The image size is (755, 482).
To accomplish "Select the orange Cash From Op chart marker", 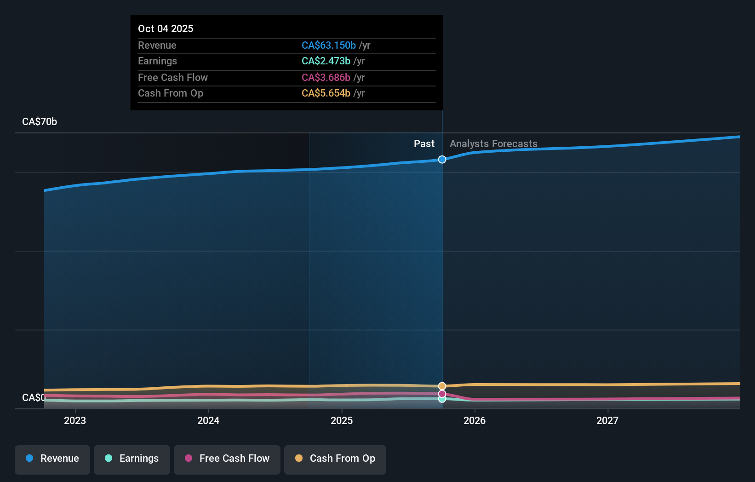I will pyautogui.click(x=442, y=386).
